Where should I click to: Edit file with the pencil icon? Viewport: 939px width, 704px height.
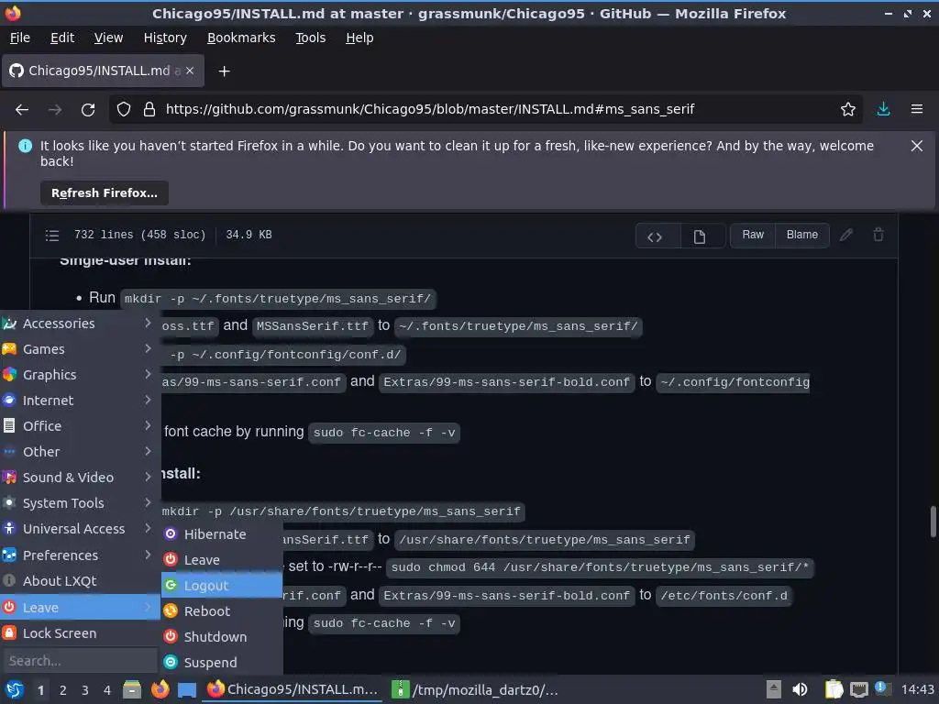(845, 235)
